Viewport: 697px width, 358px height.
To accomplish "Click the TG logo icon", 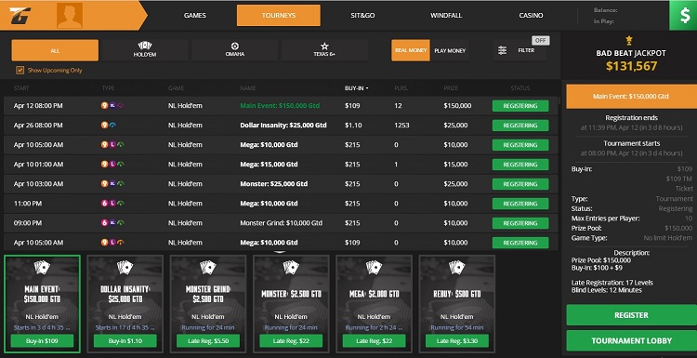I will click(x=20, y=16).
